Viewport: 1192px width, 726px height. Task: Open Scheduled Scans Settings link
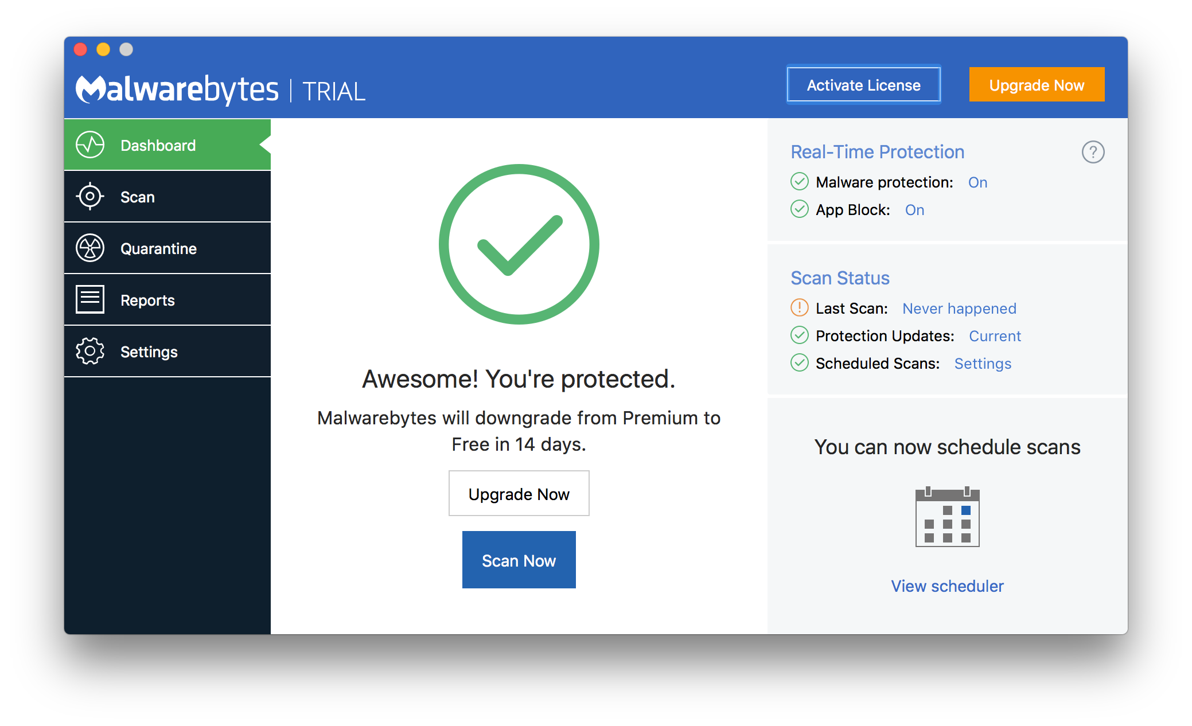click(983, 364)
